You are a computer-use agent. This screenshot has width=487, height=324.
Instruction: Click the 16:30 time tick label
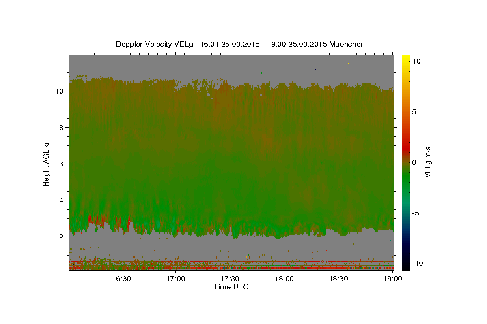121,279
